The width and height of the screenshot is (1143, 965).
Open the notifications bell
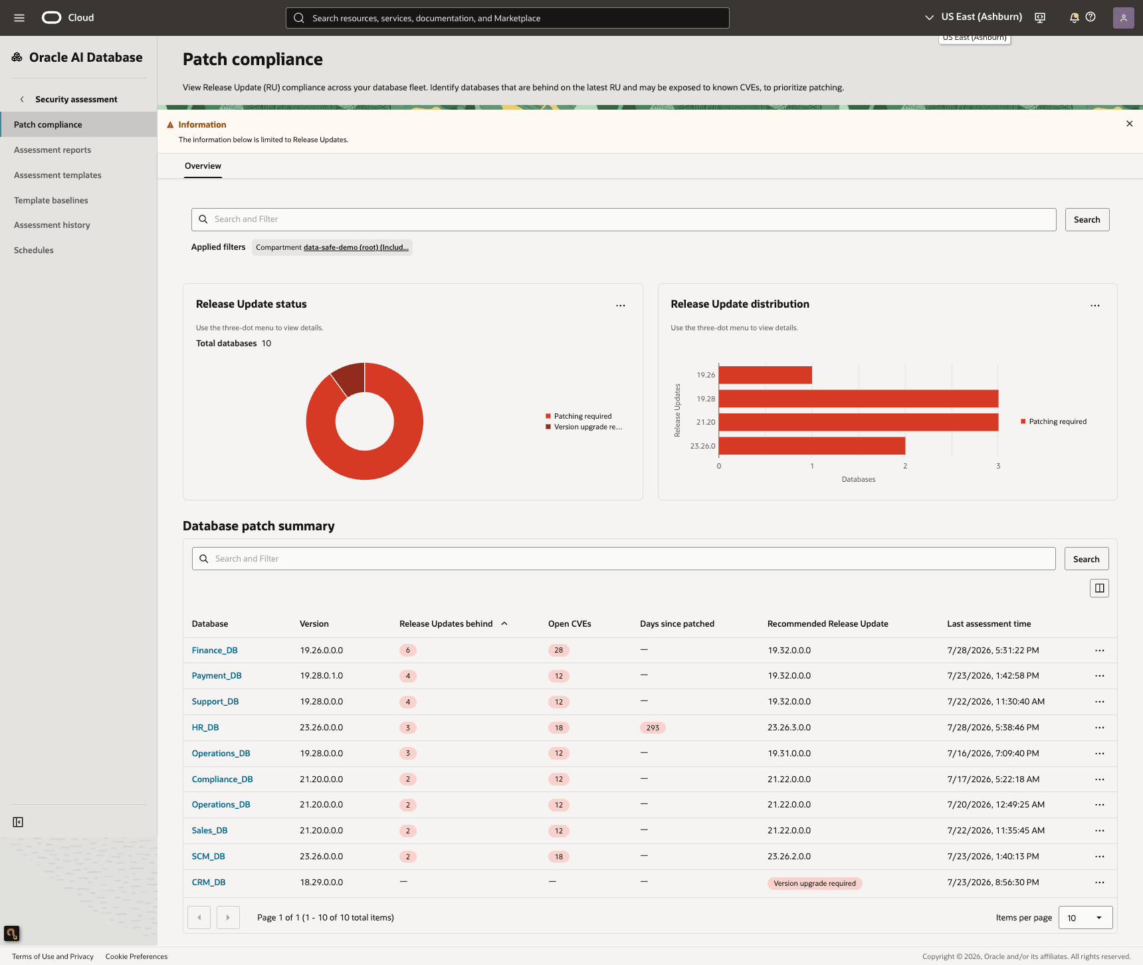(1074, 18)
